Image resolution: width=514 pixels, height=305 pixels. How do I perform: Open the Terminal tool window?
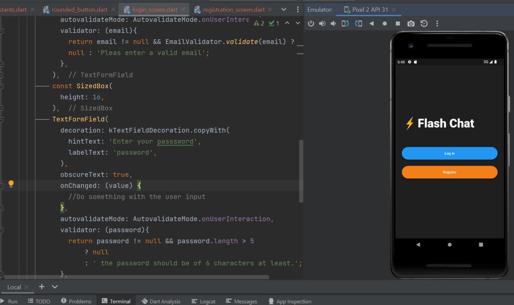pos(116,301)
